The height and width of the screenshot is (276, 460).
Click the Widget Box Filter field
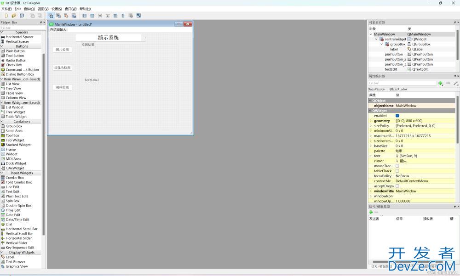click(21, 28)
